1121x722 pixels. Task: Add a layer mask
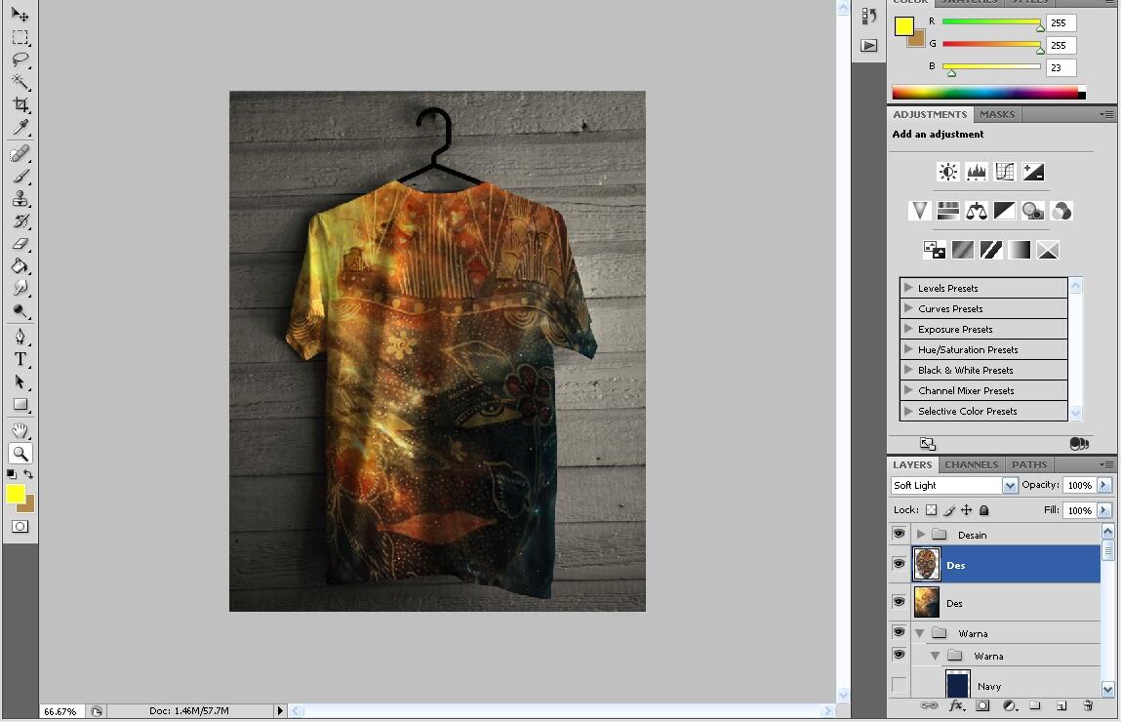[983, 705]
